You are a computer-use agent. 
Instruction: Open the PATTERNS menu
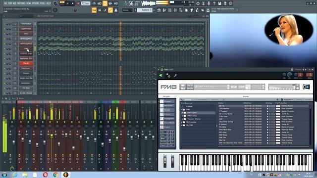tap(21, 3)
